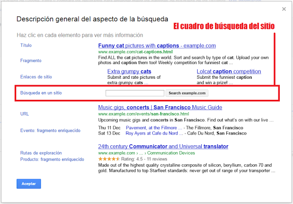The height and width of the screenshot is (204, 293).
Task: Select the Enlaces de sitio label
Action: point(36,76)
